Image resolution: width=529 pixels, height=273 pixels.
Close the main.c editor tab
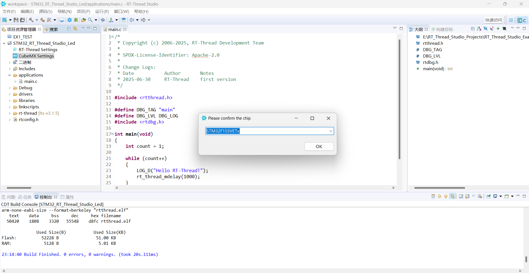click(x=125, y=29)
